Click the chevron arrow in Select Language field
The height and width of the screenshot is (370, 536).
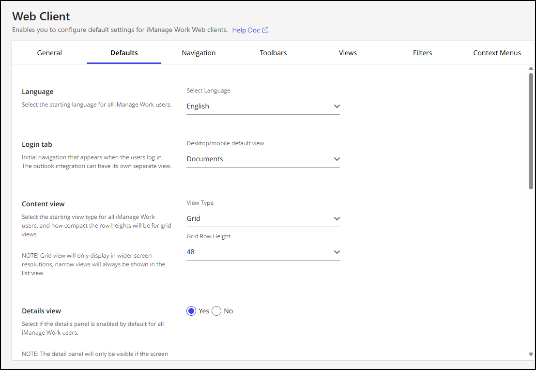tap(337, 106)
